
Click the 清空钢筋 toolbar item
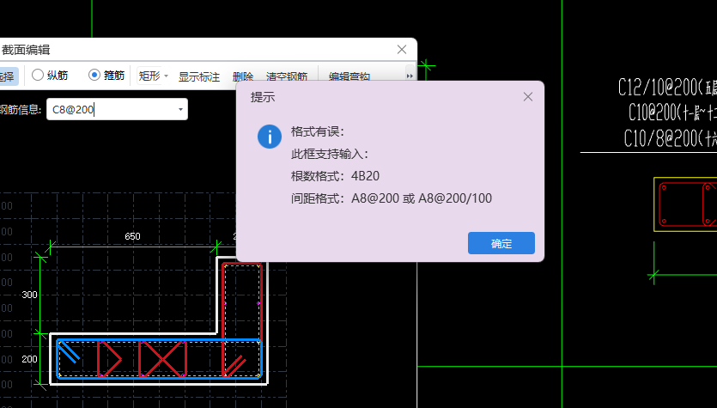pyautogui.click(x=286, y=76)
